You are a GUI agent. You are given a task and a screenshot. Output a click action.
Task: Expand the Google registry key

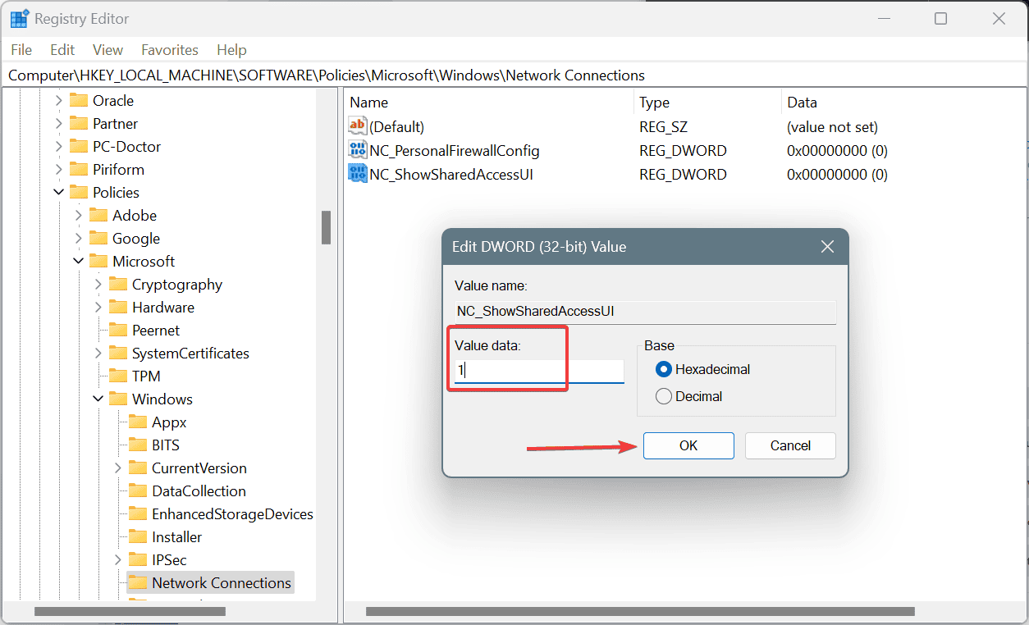pyautogui.click(x=78, y=238)
